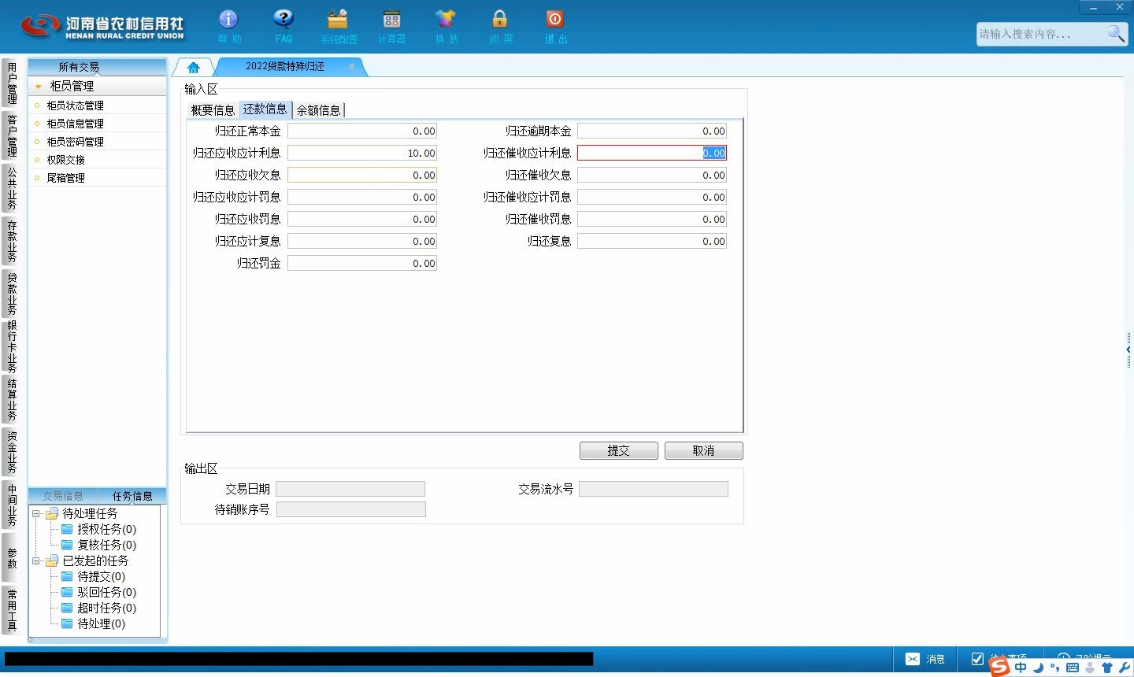The width and height of the screenshot is (1134, 677).
Task: Click the 退出 exit icon
Action: point(555,20)
